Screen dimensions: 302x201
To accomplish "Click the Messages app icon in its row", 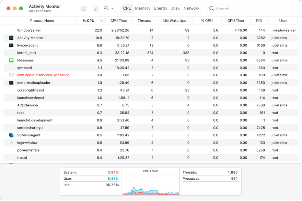I will coord(11,60).
